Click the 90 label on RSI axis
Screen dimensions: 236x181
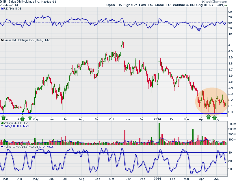pyautogui.click(x=230, y=12)
